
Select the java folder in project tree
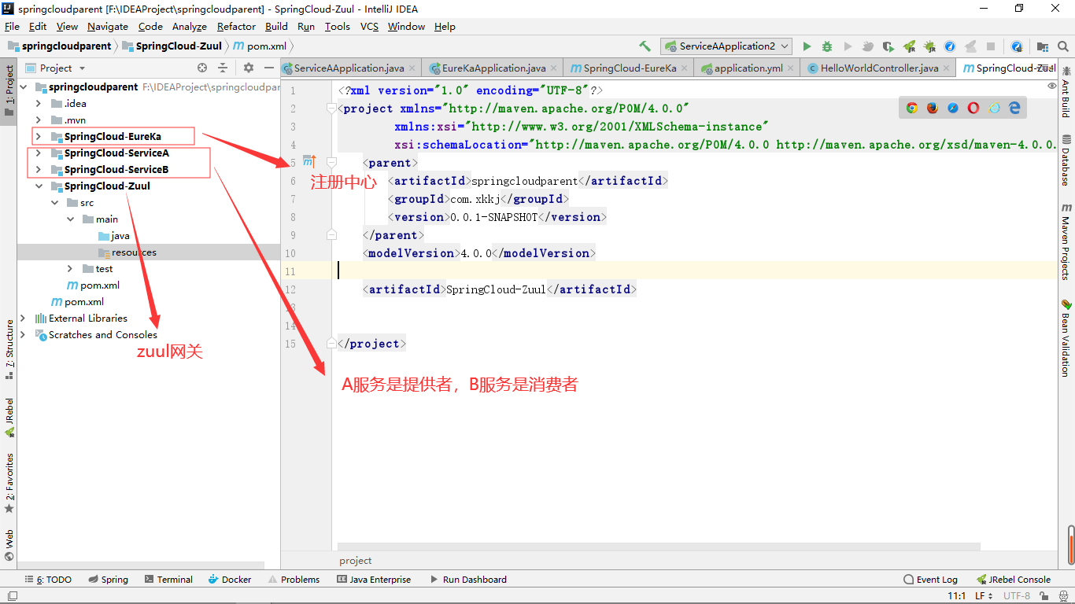[x=114, y=236]
